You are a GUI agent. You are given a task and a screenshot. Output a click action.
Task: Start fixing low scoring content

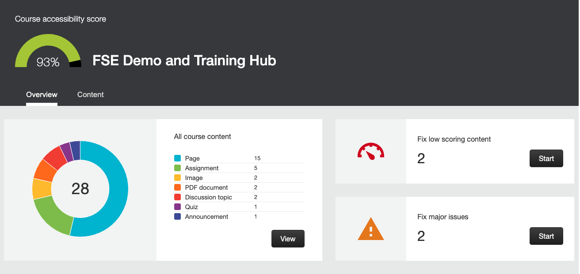point(546,158)
